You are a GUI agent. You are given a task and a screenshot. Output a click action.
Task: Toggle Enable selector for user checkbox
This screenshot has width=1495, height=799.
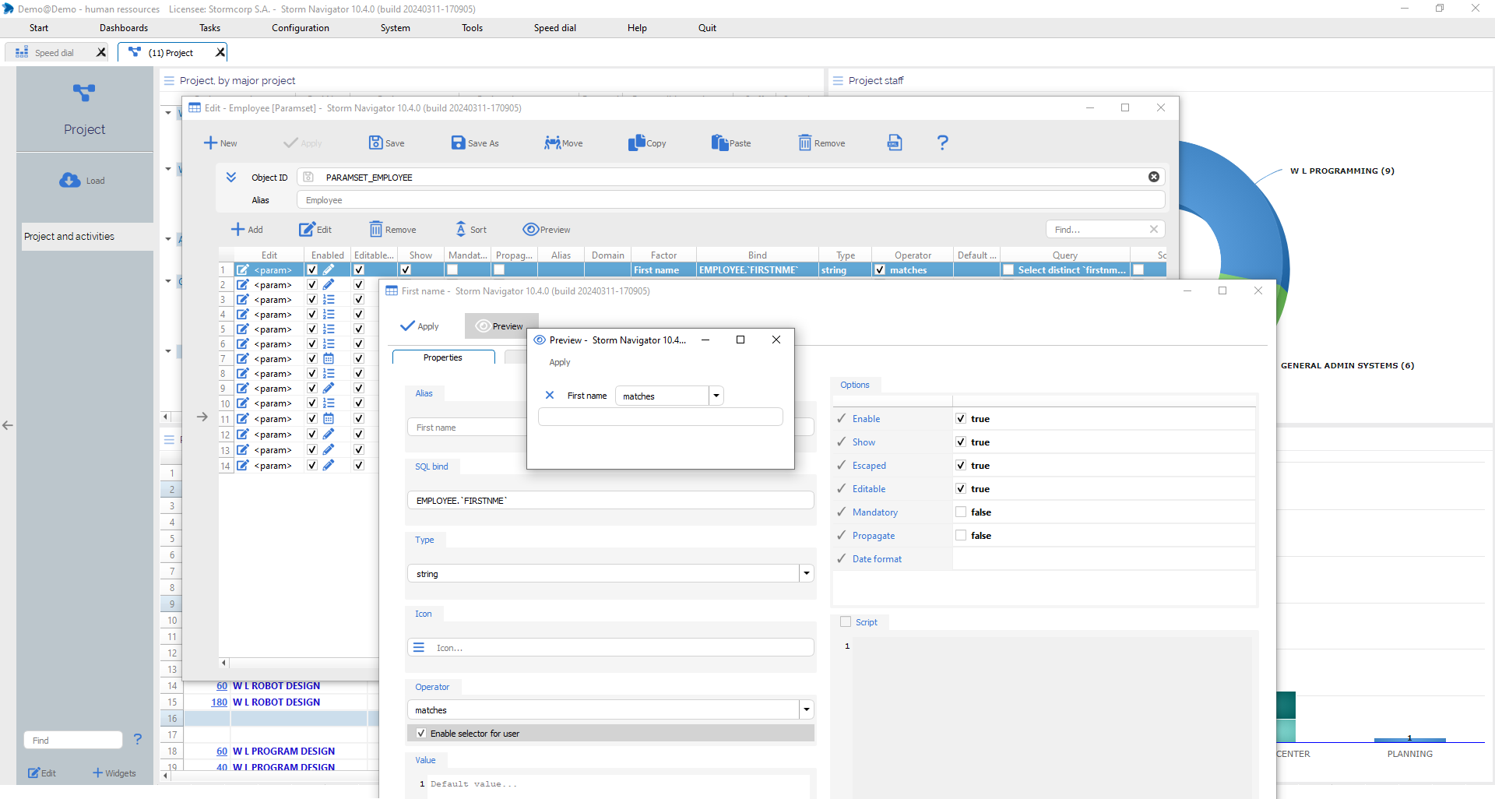[421, 733]
